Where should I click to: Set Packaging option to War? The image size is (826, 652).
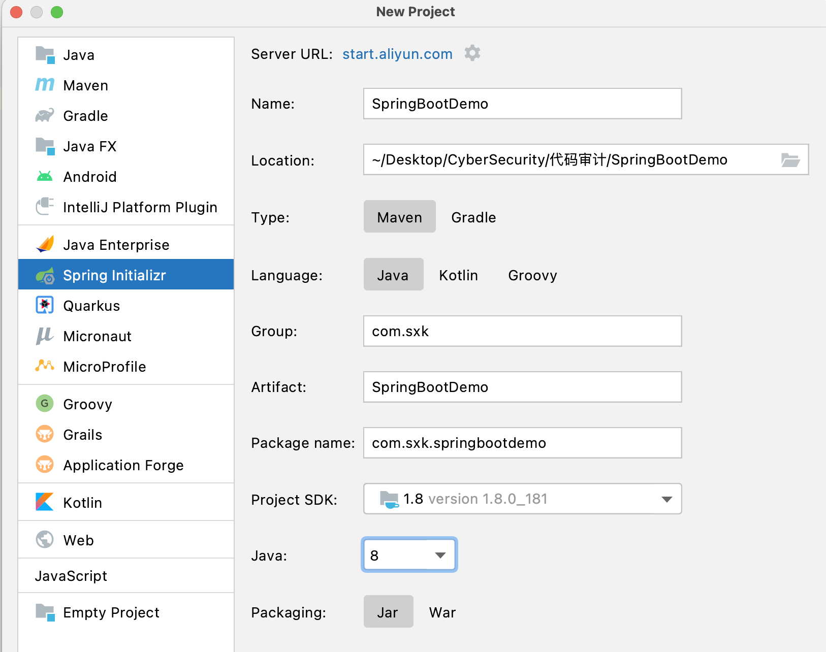[442, 612]
